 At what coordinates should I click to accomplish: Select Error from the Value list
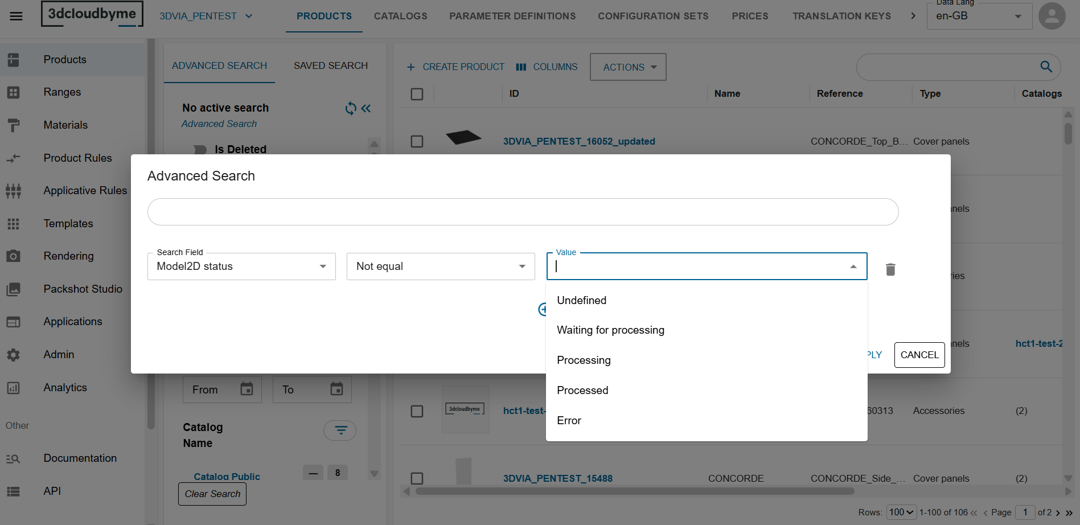click(x=707, y=421)
